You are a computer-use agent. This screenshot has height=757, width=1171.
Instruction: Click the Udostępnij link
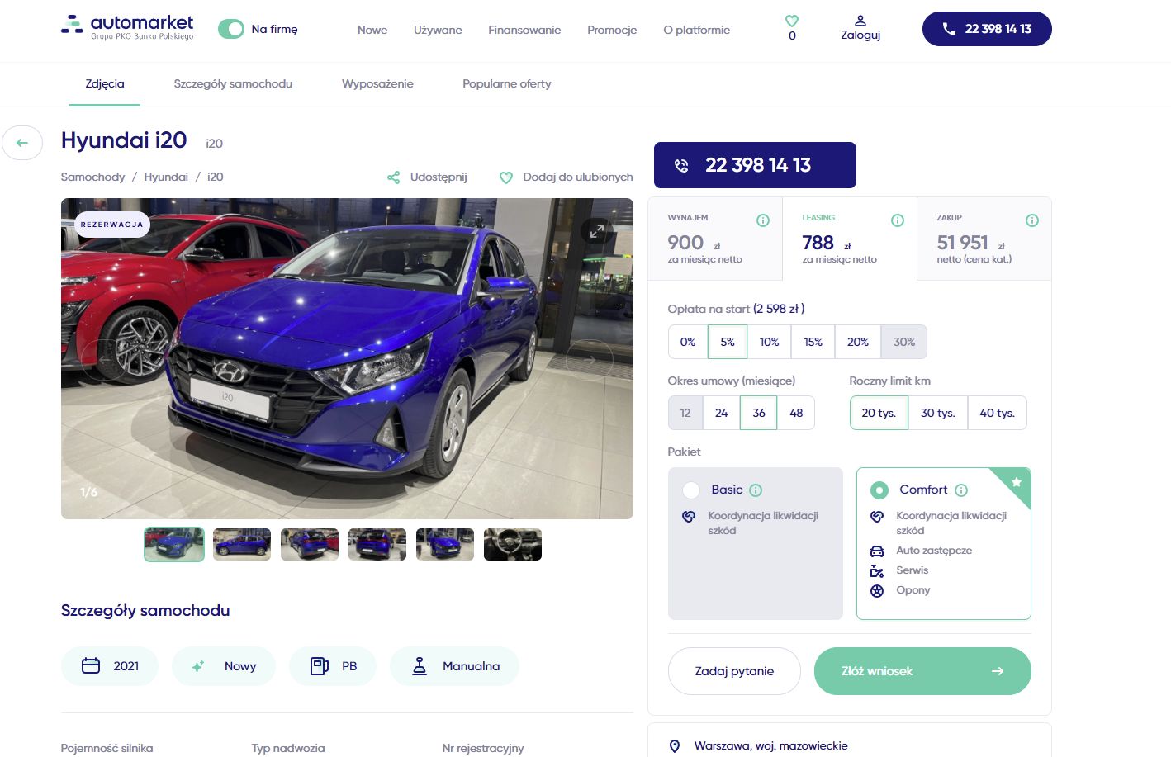(x=439, y=177)
